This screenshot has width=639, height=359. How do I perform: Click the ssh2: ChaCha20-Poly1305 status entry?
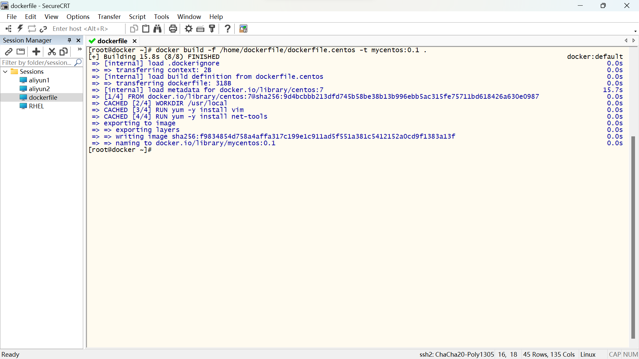coord(457,354)
